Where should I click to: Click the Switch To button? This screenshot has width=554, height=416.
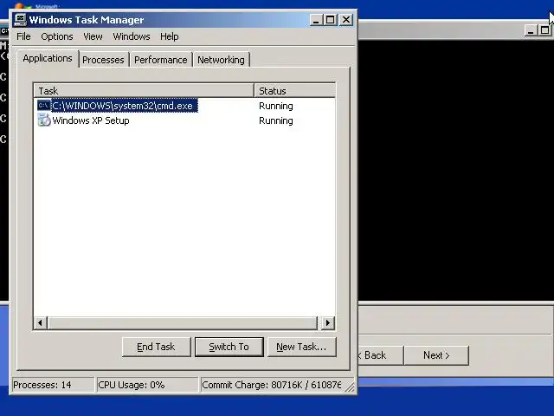click(229, 347)
